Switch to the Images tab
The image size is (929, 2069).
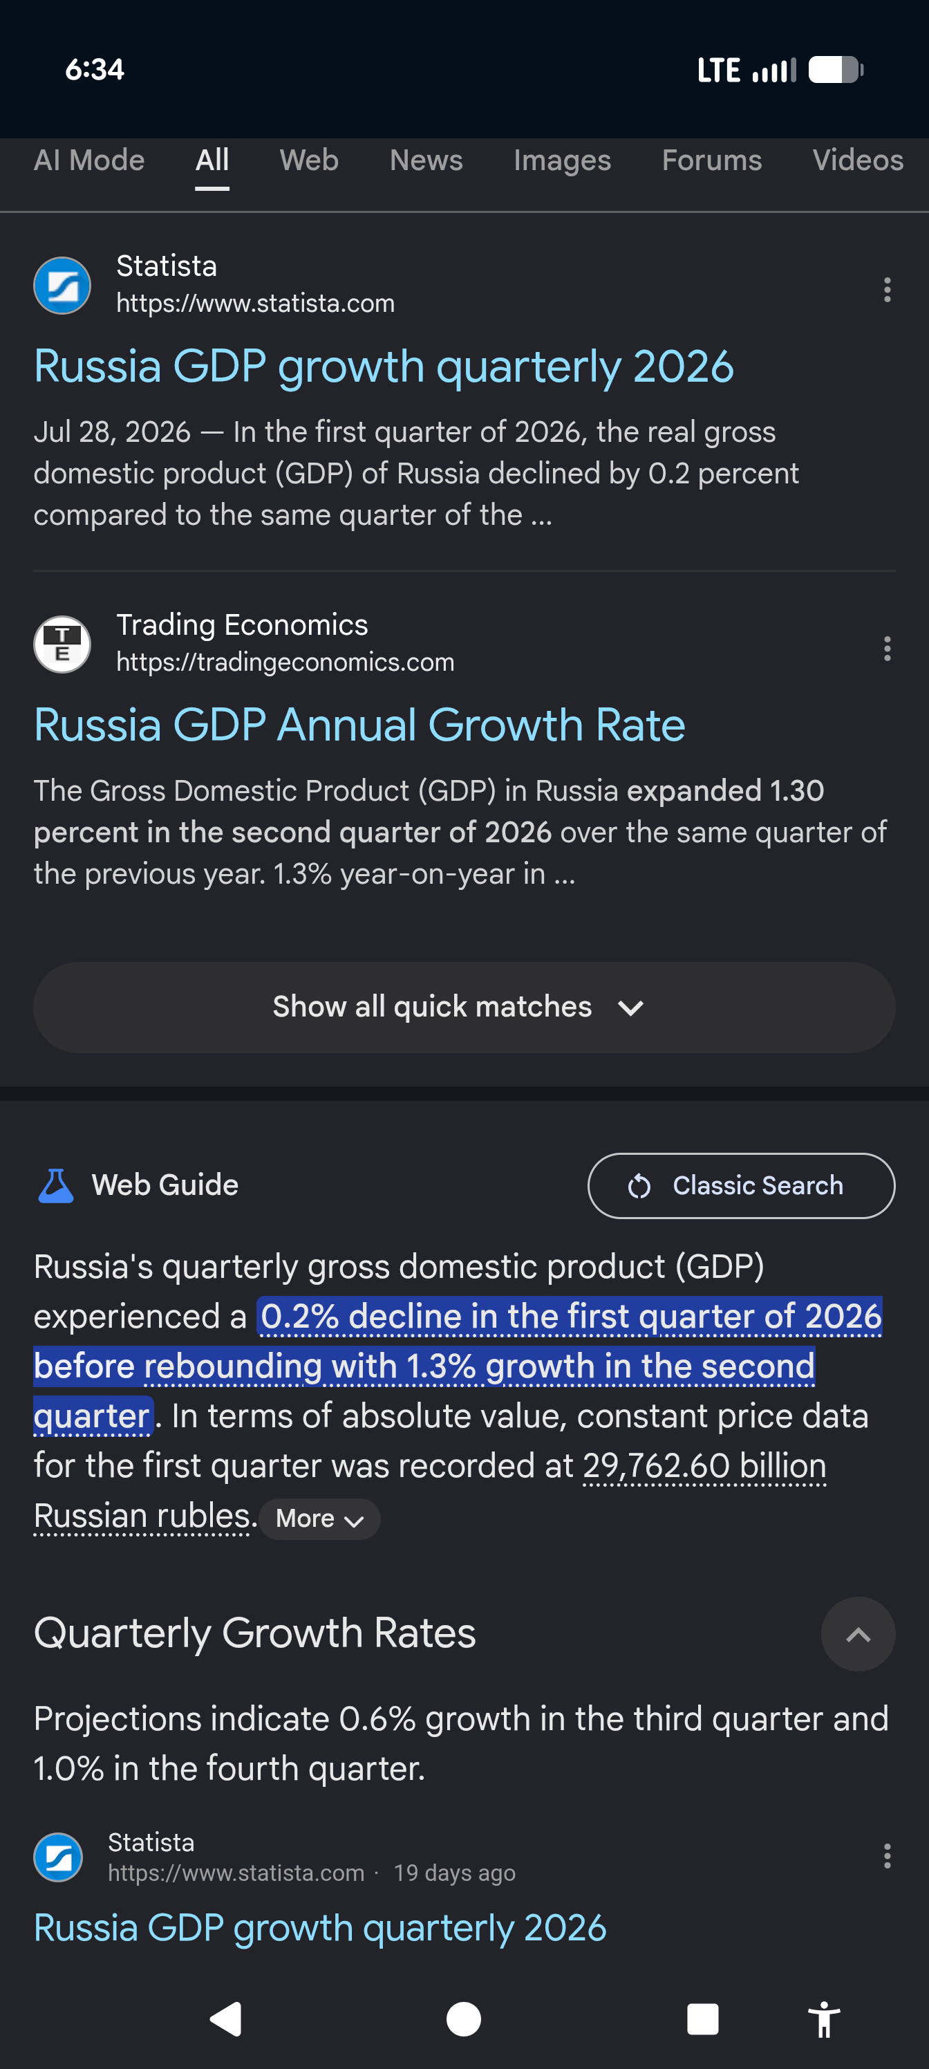(x=562, y=160)
